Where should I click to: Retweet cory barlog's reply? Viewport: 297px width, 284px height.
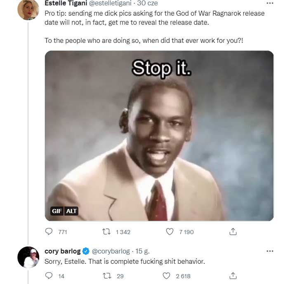(x=106, y=276)
